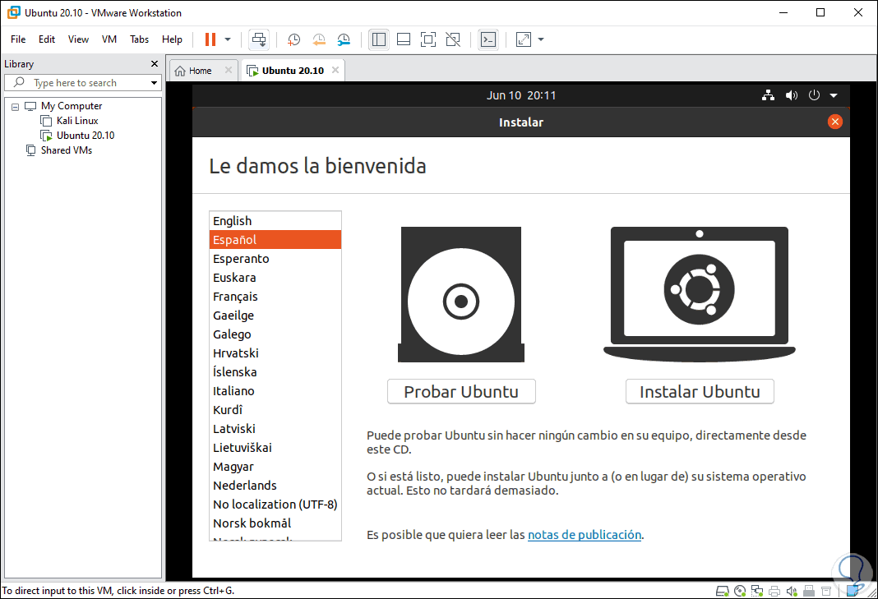This screenshot has width=878, height=599.
Task: Click the CD/DVD drive status icon
Action: [x=740, y=591]
